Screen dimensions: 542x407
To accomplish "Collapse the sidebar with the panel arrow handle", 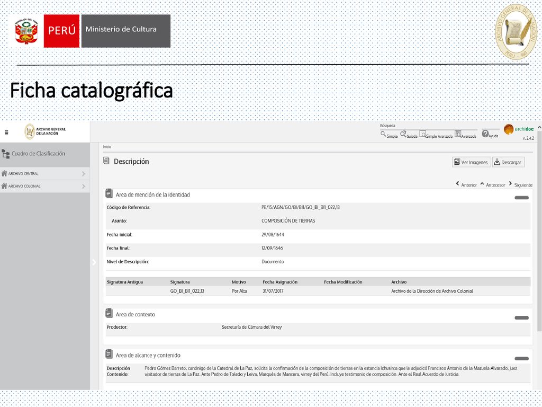I will [94, 262].
